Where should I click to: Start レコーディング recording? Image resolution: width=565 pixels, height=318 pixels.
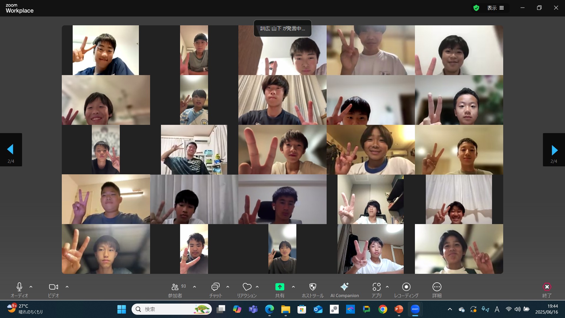[x=406, y=290]
